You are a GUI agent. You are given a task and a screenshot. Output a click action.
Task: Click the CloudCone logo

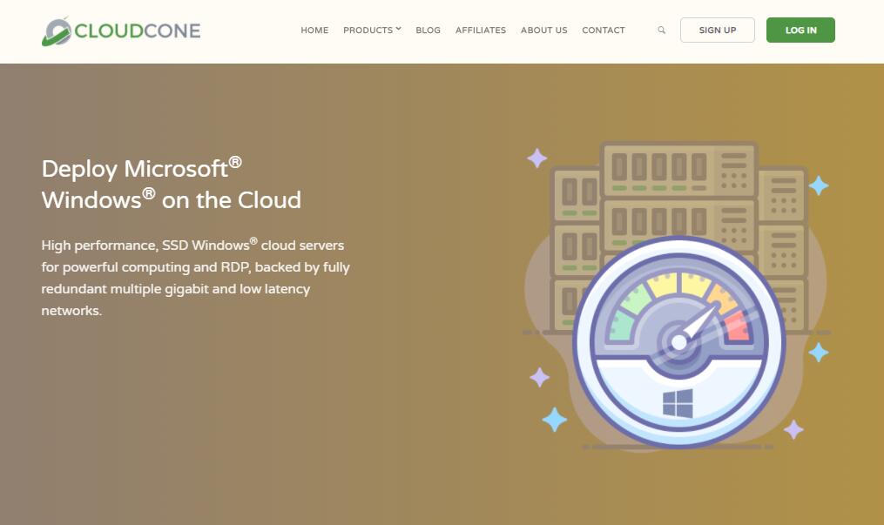(121, 31)
